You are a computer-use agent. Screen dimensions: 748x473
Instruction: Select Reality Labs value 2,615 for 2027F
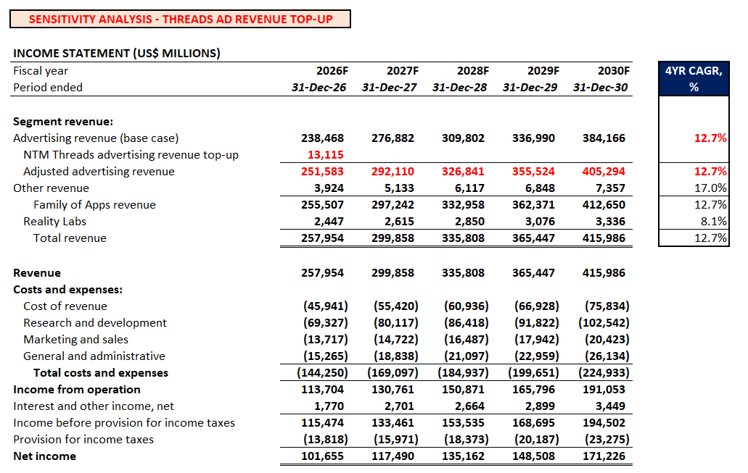pos(399,222)
